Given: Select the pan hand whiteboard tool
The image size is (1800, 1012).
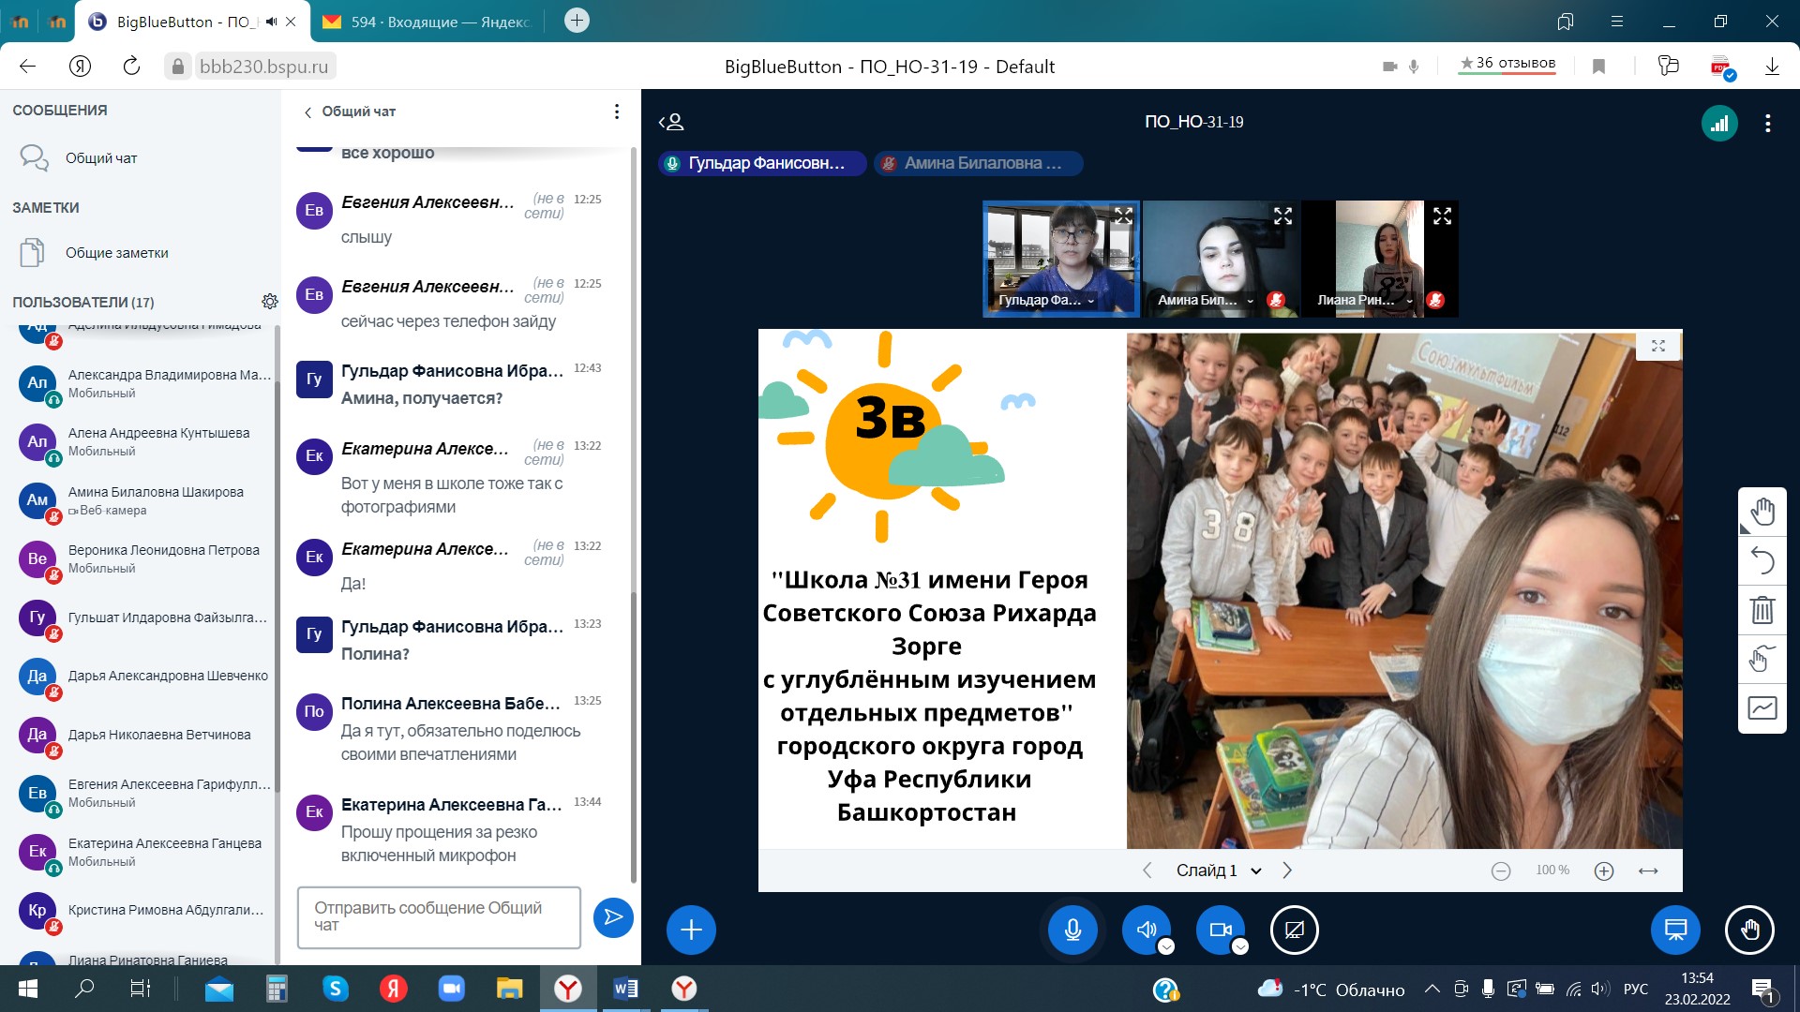Looking at the screenshot, I should (x=1762, y=513).
